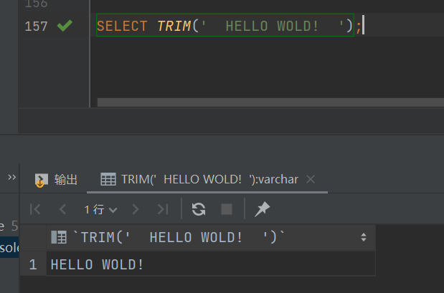This screenshot has width=444, height=293.
Task: Go to first page of results
Action: pos(35,209)
